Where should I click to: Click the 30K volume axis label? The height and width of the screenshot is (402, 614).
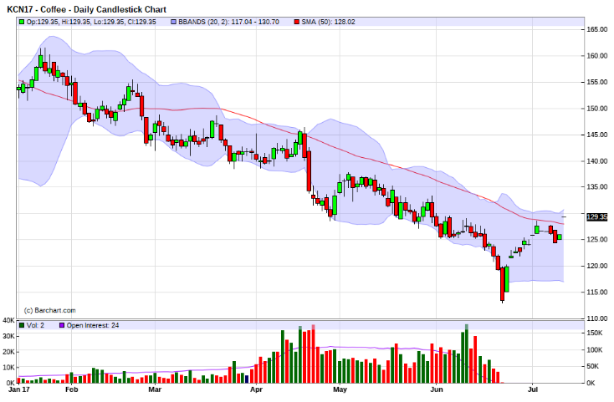coord(8,336)
